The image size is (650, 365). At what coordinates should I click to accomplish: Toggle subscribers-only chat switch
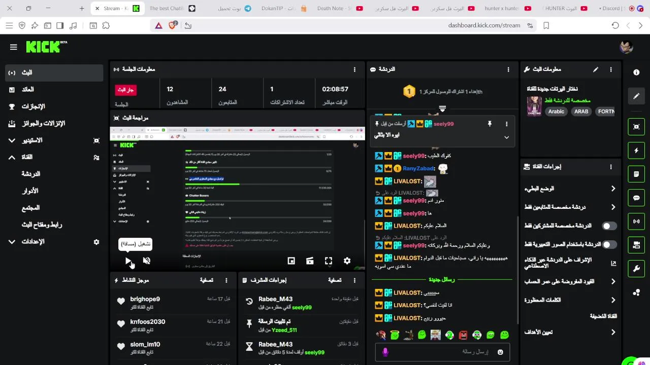[x=609, y=226]
